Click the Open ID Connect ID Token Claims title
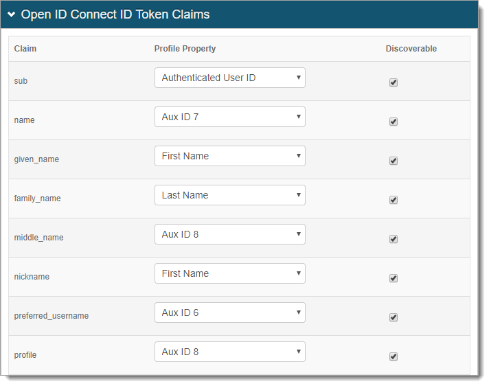This screenshot has height=386, width=489. coord(115,14)
